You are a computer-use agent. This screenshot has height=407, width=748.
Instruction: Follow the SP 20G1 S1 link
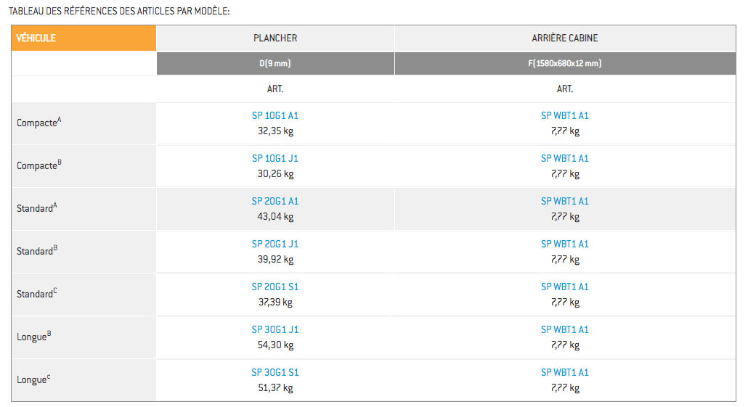pyautogui.click(x=275, y=287)
